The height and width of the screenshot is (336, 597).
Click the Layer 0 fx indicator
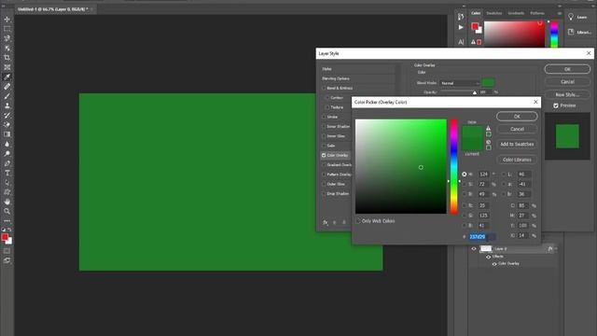(x=550, y=249)
